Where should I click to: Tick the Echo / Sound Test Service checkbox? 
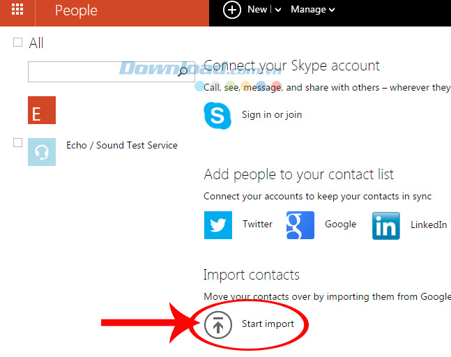pos(18,143)
